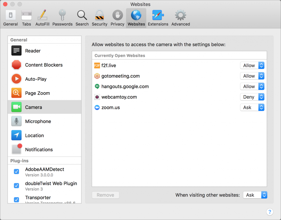Select the Transporter plug-in name

38,197
